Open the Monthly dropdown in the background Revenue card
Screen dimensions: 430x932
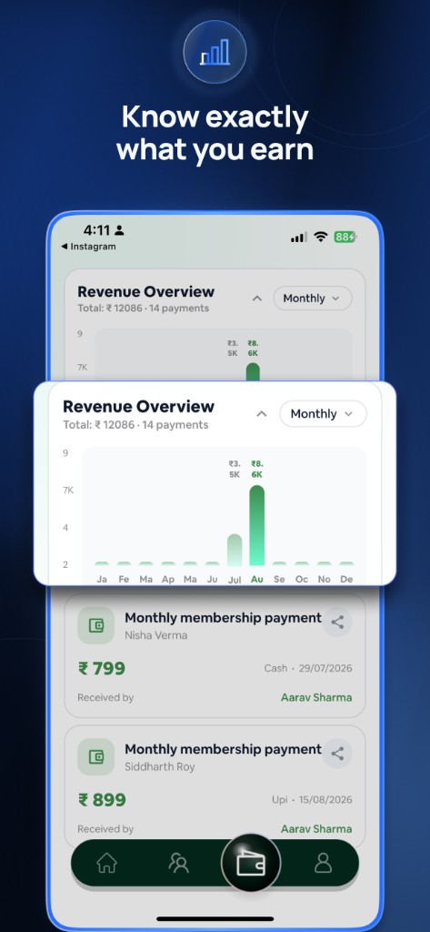coord(313,299)
